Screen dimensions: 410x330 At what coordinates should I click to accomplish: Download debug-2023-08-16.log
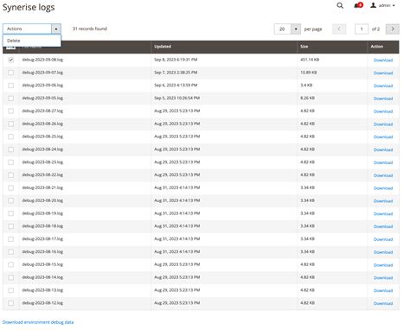(383, 252)
